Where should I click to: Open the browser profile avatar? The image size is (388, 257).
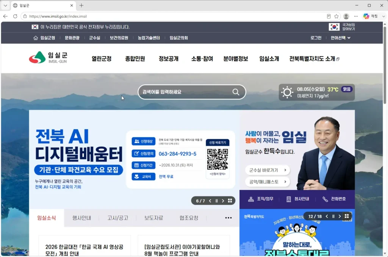coord(346,16)
